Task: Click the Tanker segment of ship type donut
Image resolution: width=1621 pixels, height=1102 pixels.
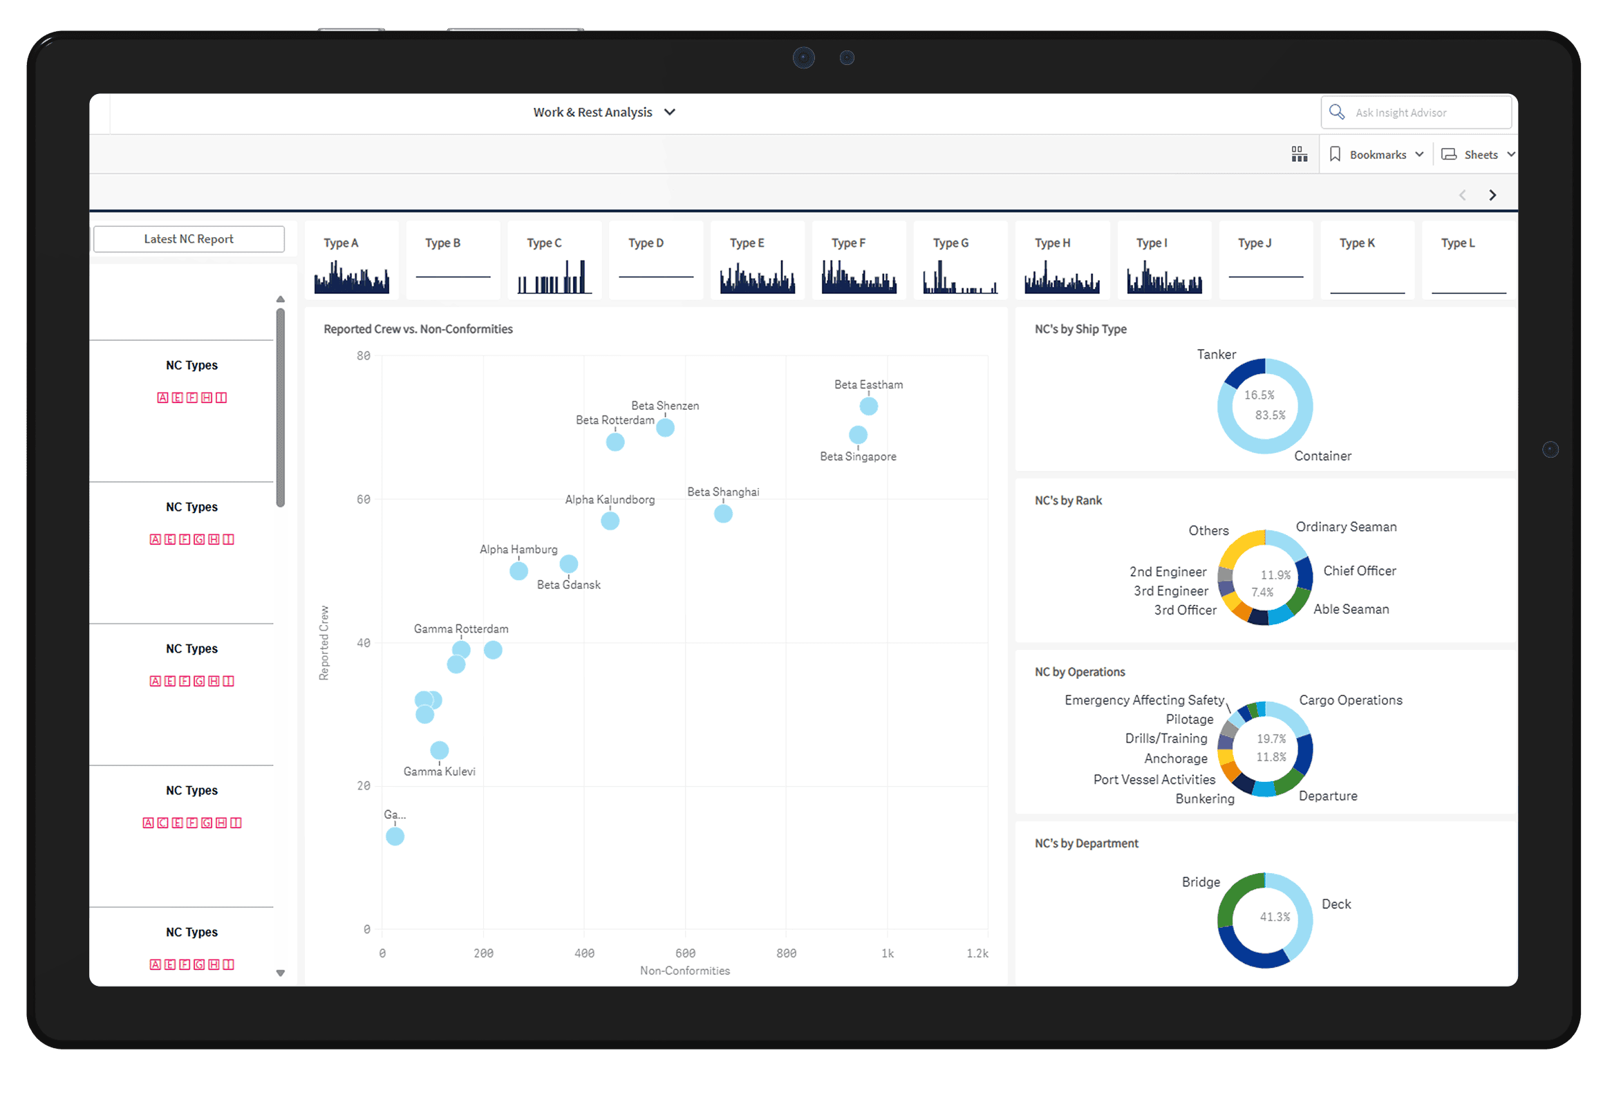Action: point(1244,373)
